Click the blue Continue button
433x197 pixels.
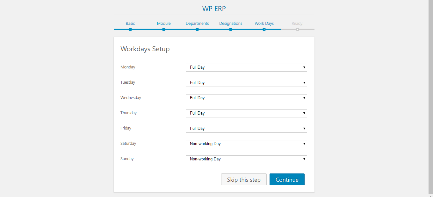pos(287,179)
